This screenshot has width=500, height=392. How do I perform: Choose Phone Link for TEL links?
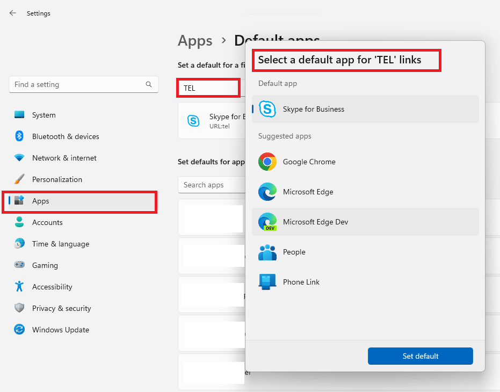tap(365, 282)
